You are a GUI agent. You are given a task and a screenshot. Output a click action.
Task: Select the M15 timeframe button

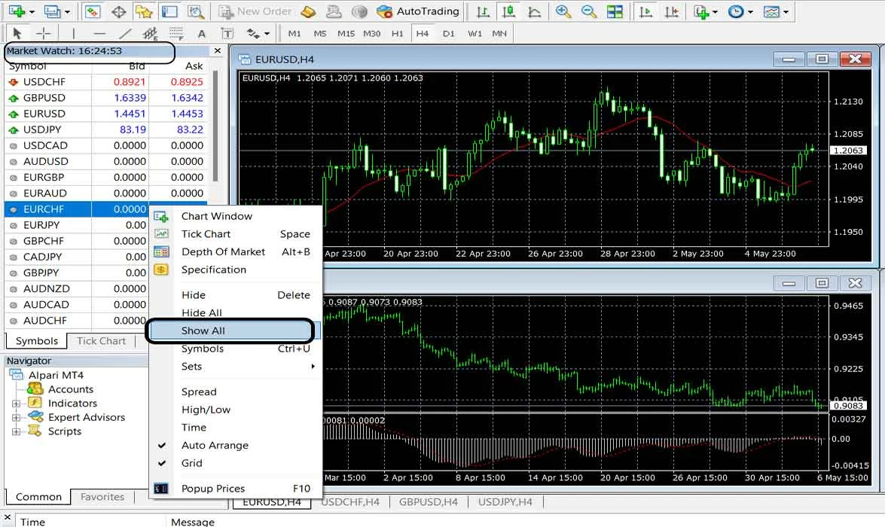point(346,33)
